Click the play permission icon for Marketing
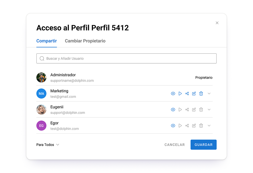Viewport: 253px width, 173px height. pos(180,94)
